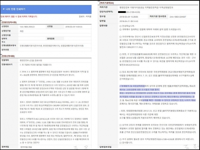Click the '[처리기관정보]' section heading

[107, 3]
